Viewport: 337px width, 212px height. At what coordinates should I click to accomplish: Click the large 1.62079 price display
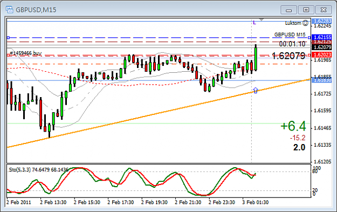pos(288,56)
